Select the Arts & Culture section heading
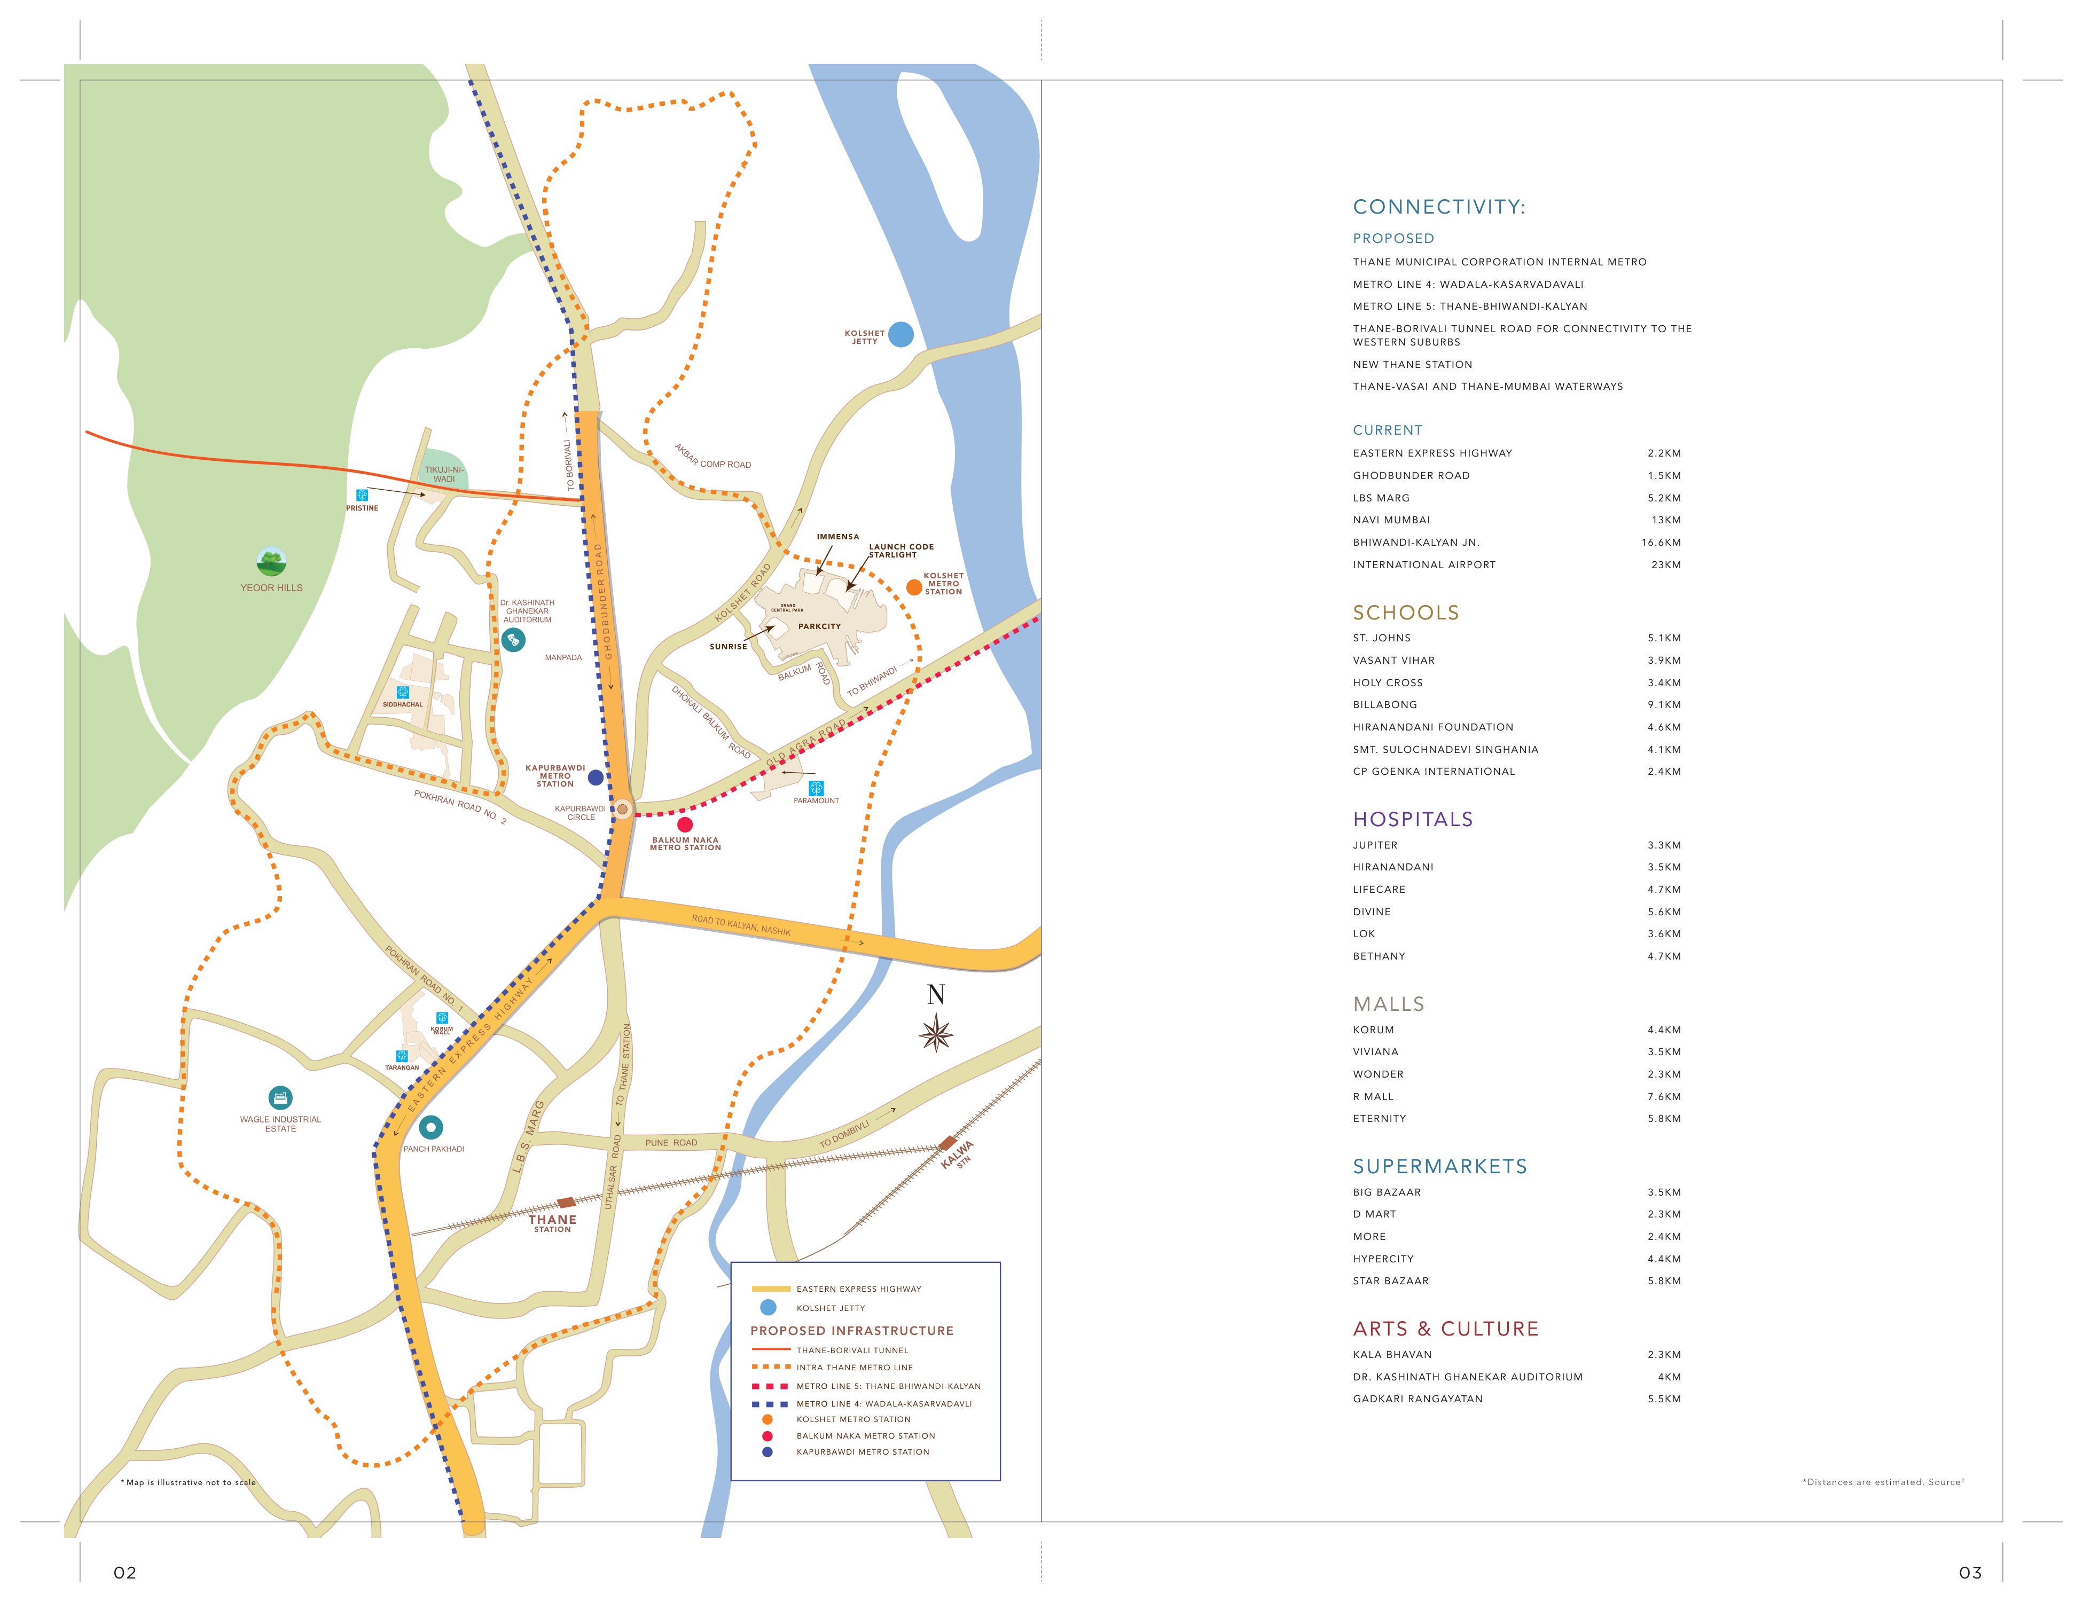 (1446, 1329)
